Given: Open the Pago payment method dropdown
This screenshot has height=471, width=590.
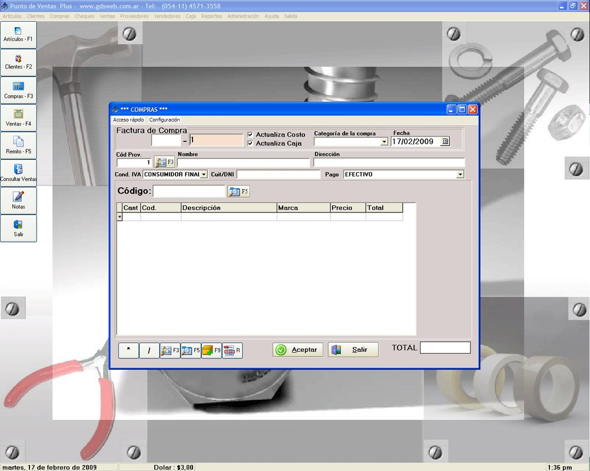Looking at the screenshot, I should tap(460, 174).
